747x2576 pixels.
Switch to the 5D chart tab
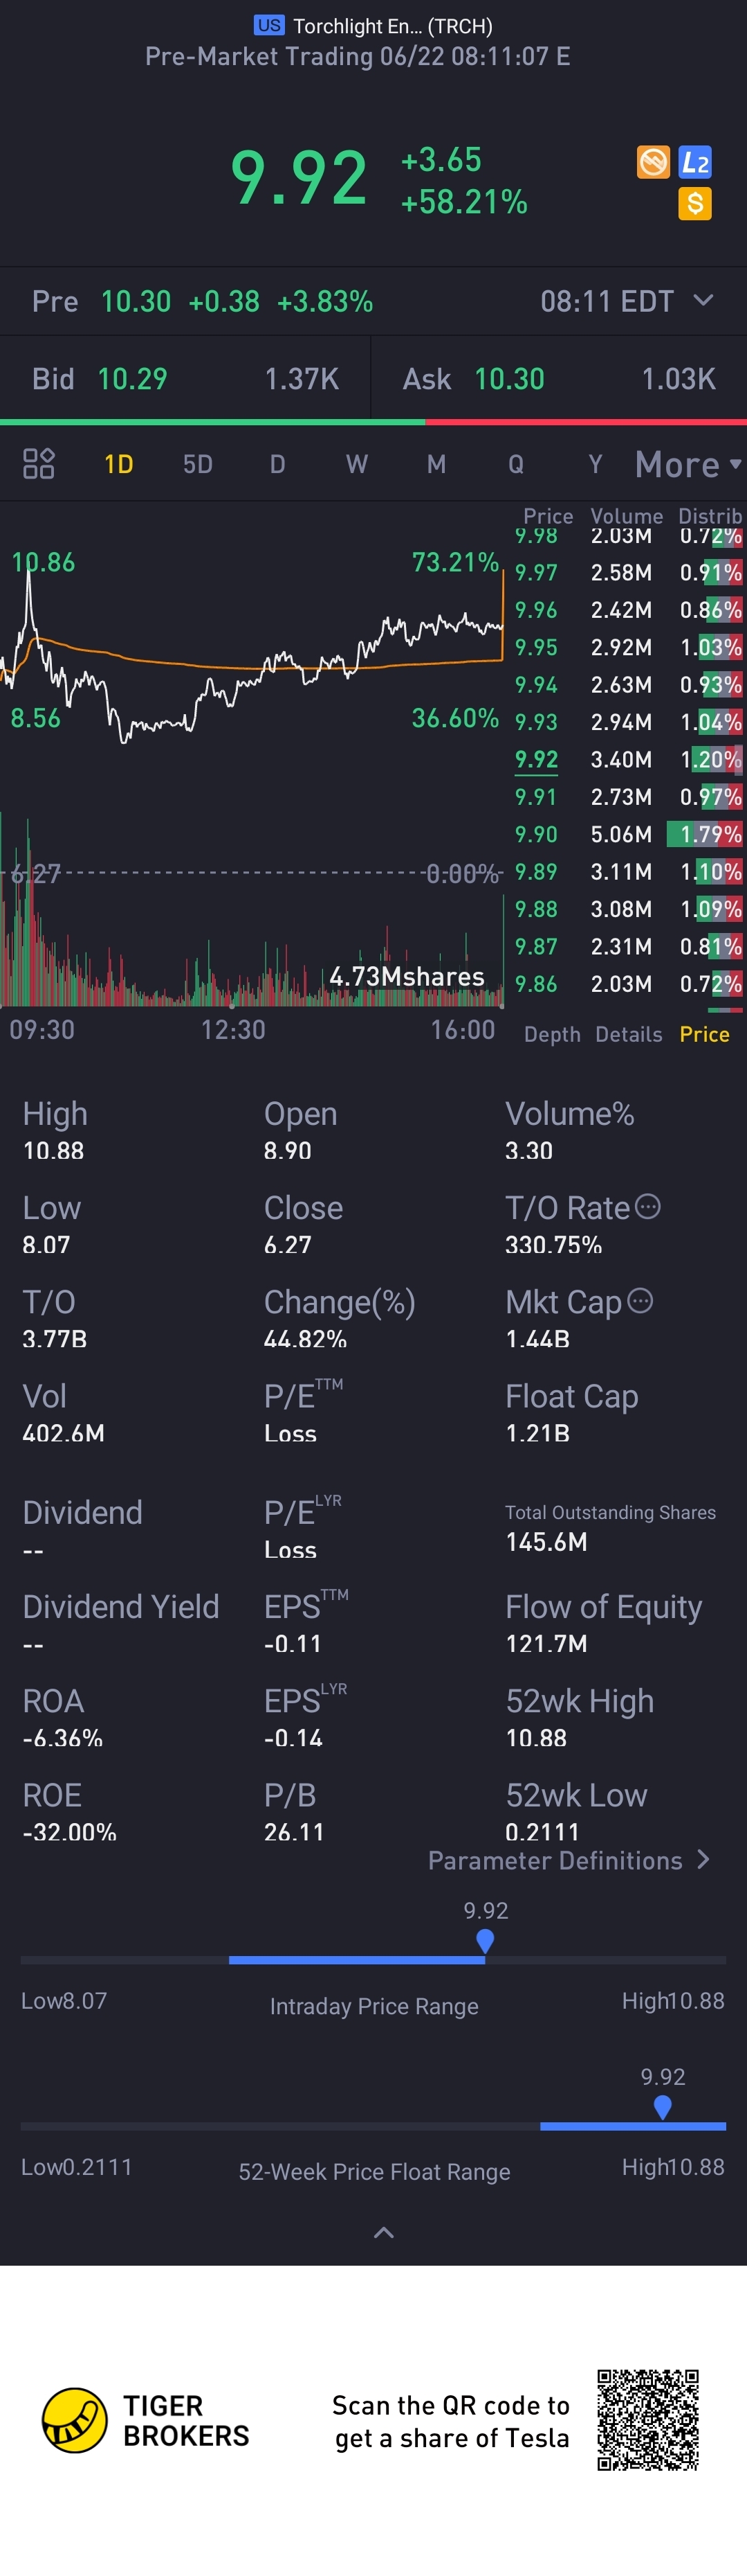[x=198, y=465]
